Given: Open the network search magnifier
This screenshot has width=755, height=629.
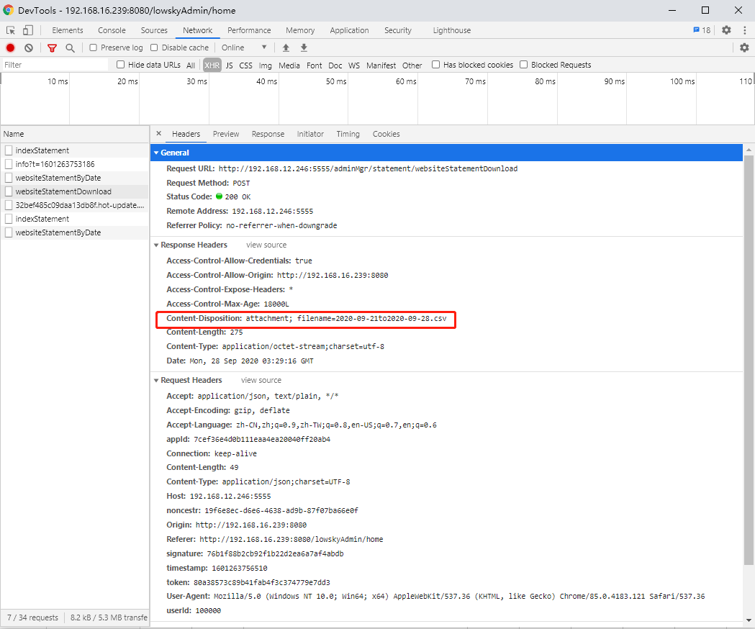Looking at the screenshot, I should click(71, 47).
